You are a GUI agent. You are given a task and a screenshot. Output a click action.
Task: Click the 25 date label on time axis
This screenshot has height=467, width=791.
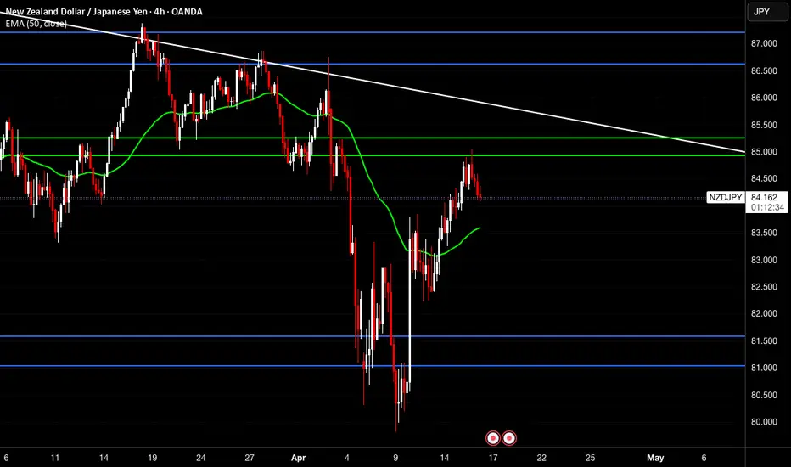coord(590,458)
